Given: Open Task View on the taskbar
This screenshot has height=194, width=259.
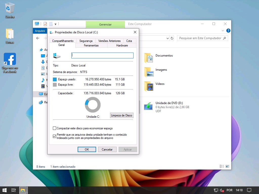Looking at the screenshot, I should [x=14, y=190].
